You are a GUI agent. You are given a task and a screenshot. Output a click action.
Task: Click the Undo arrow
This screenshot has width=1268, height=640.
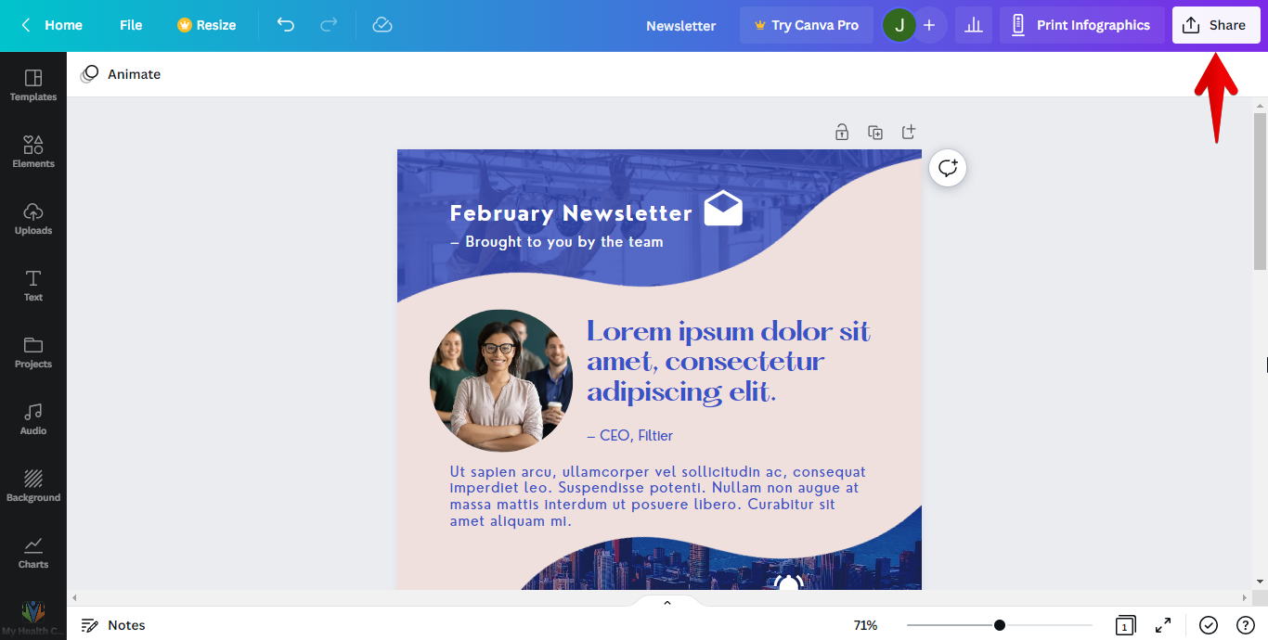[x=286, y=25]
